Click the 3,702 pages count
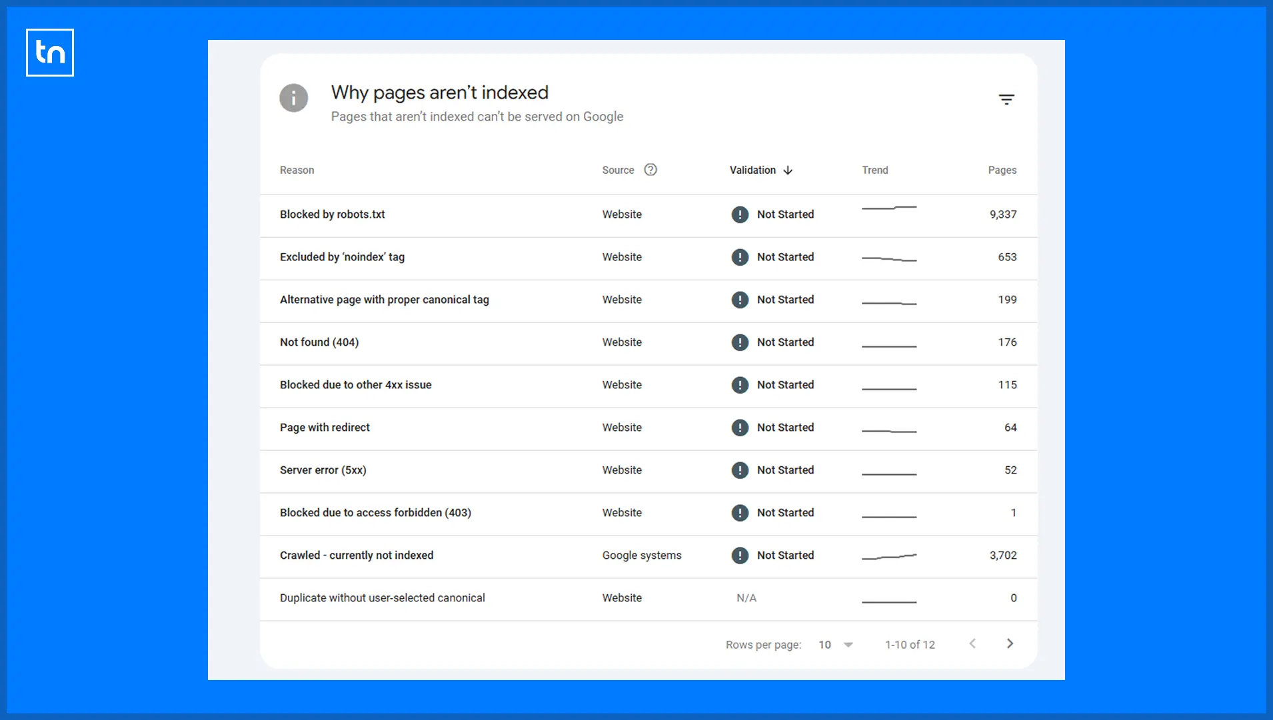 pyautogui.click(x=1002, y=555)
